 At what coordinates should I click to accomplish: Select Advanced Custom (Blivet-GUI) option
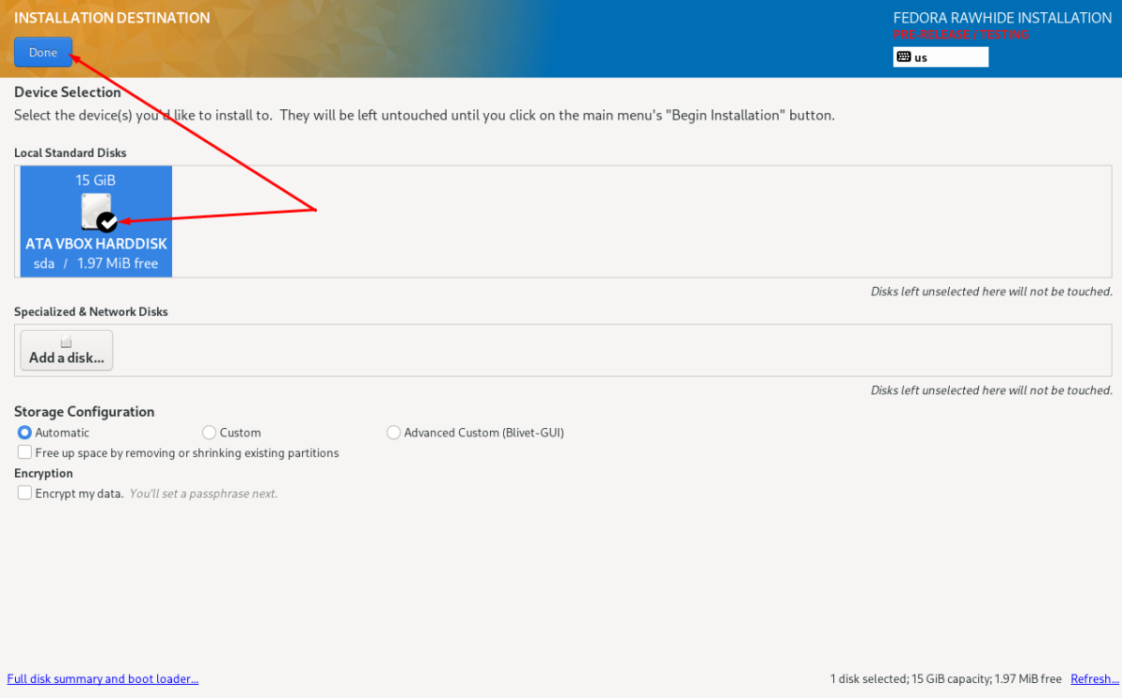pos(394,433)
